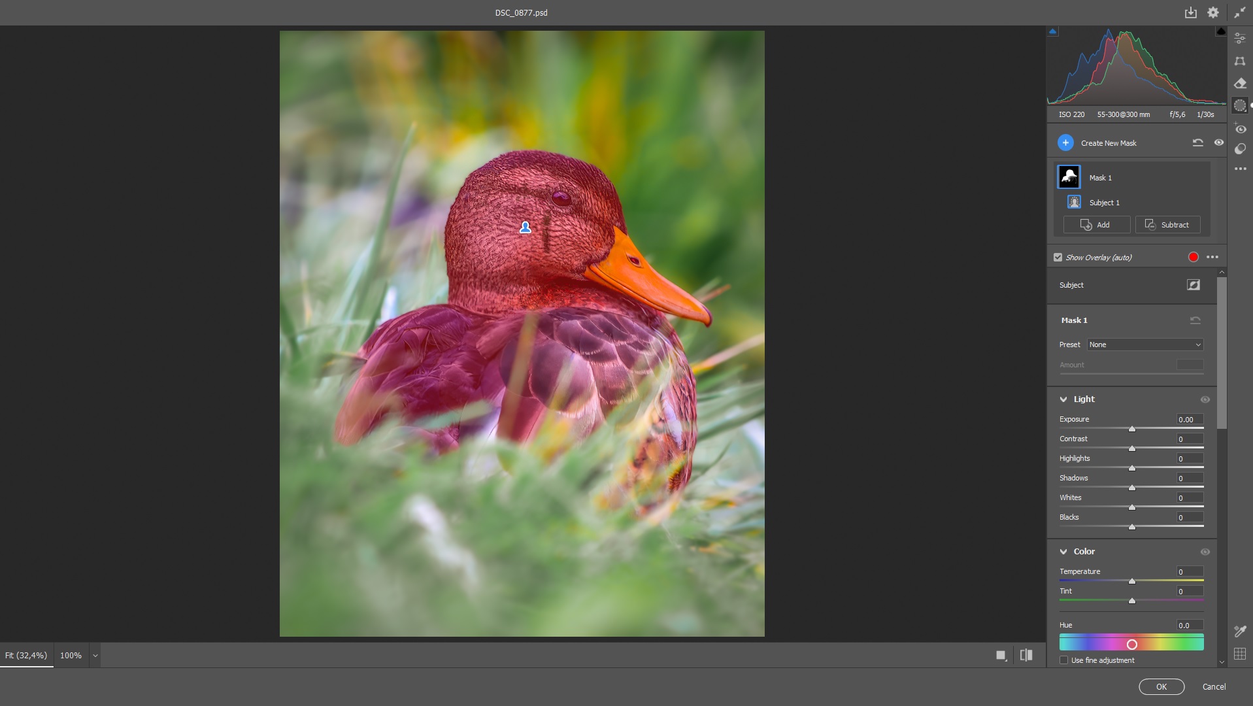Open the more tools menu

pos(1239,169)
